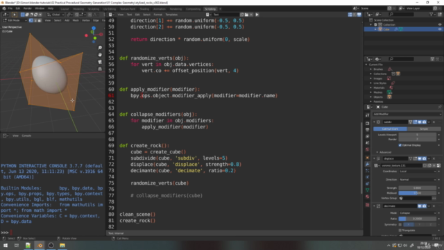
Task: Toggle Optimal Display checkbox
Action: coord(400,145)
